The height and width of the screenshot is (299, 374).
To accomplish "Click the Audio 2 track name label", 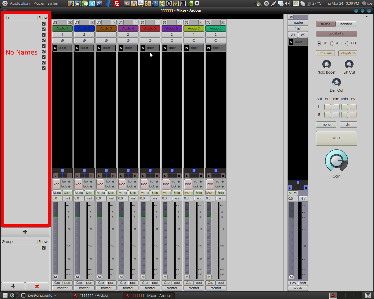I will [x=84, y=28].
